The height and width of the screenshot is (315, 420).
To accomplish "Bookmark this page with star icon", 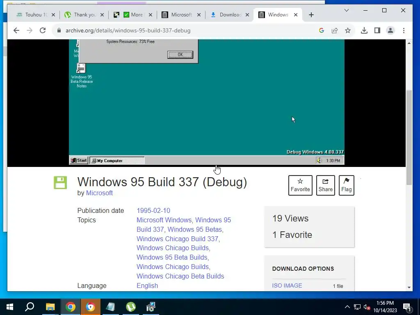I will 348,30.
